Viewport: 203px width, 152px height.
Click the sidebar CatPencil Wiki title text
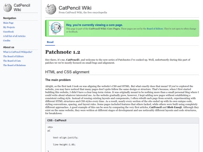(22, 8)
